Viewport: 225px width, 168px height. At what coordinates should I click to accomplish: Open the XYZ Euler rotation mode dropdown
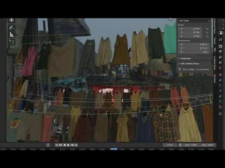coord(194,21)
